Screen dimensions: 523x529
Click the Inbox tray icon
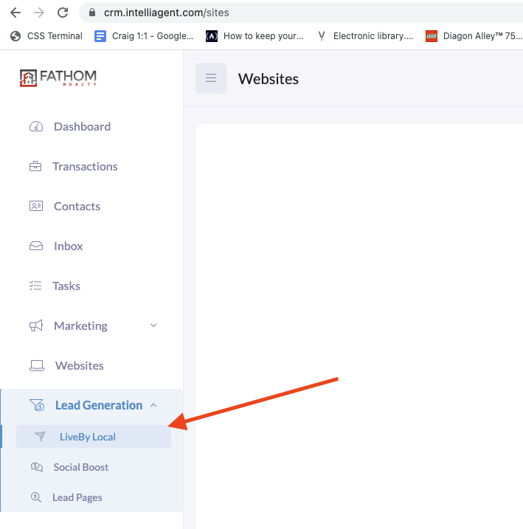[x=36, y=246]
